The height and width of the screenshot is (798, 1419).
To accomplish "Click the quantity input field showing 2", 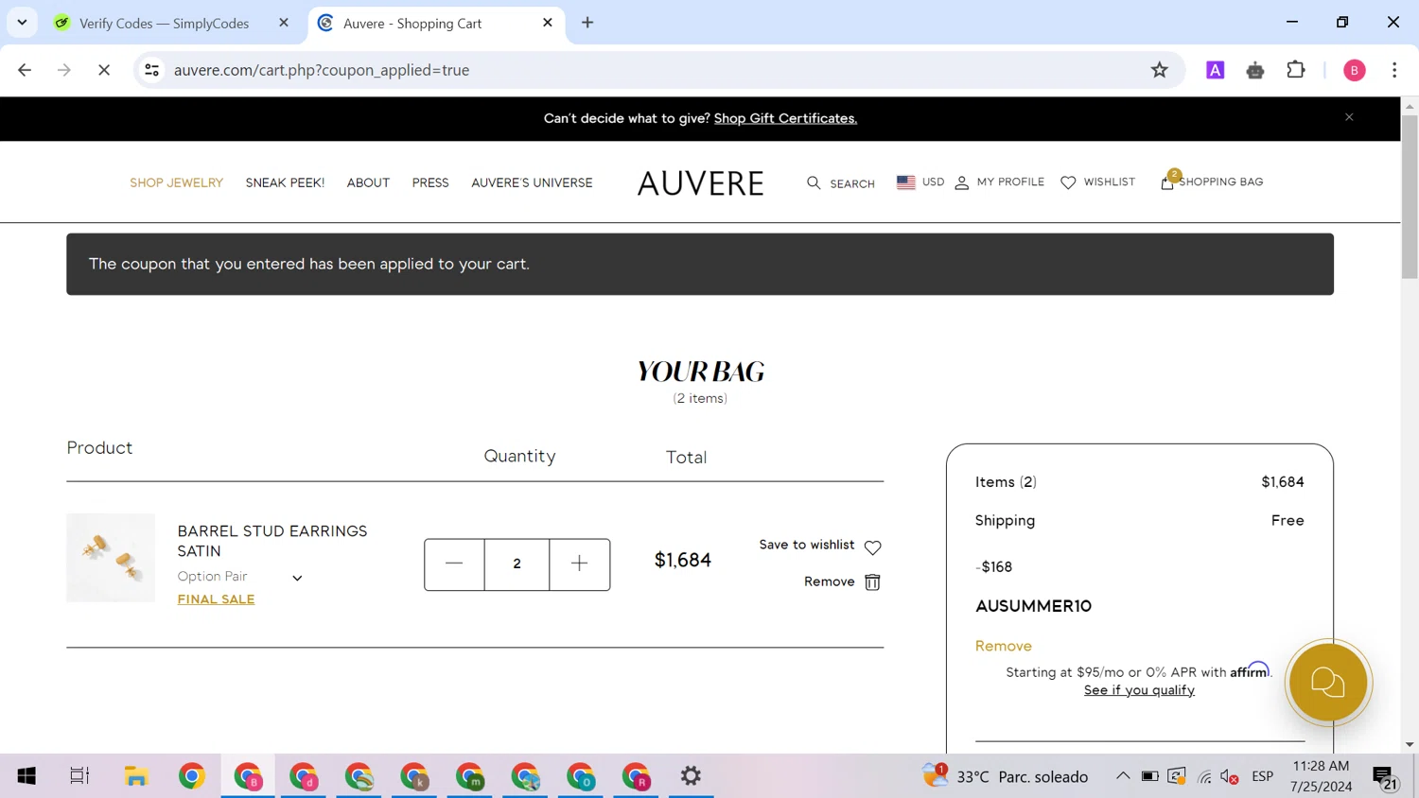I will pos(517,564).
